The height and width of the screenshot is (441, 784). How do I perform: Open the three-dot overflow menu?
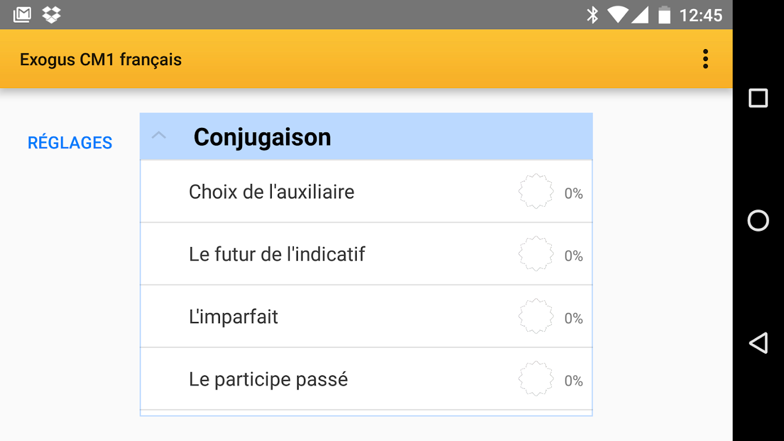click(705, 59)
